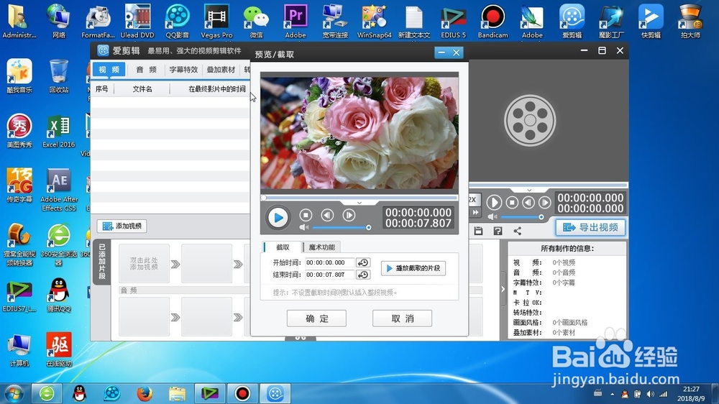Mute the main window speaker icon
This screenshot has height=404, width=719.
(492, 217)
